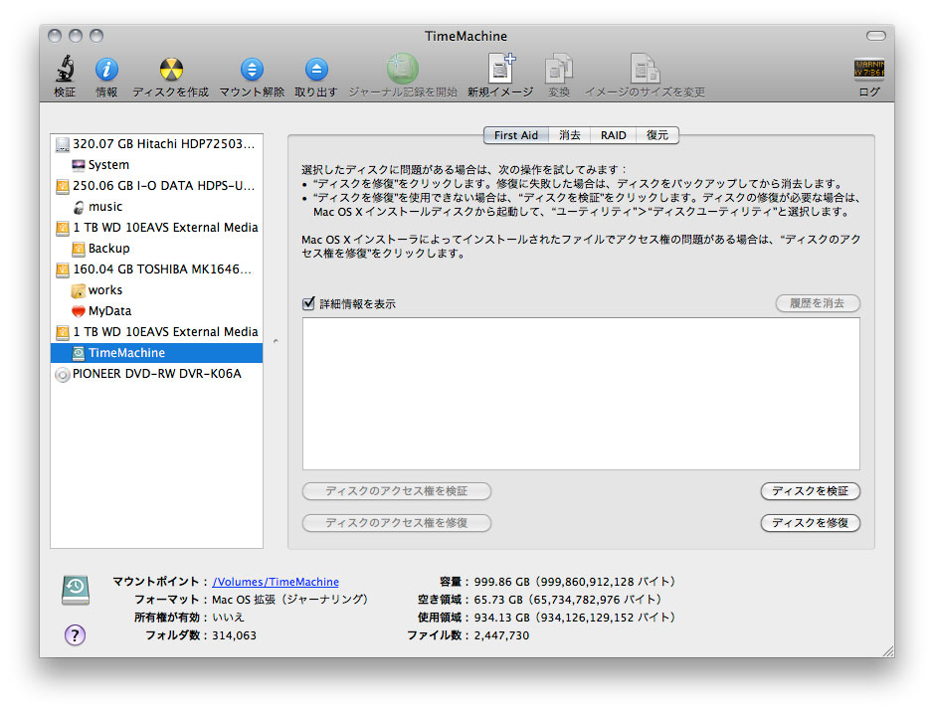
Task: Select the TimeMachine volume in sidebar
Action: (156, 352)
